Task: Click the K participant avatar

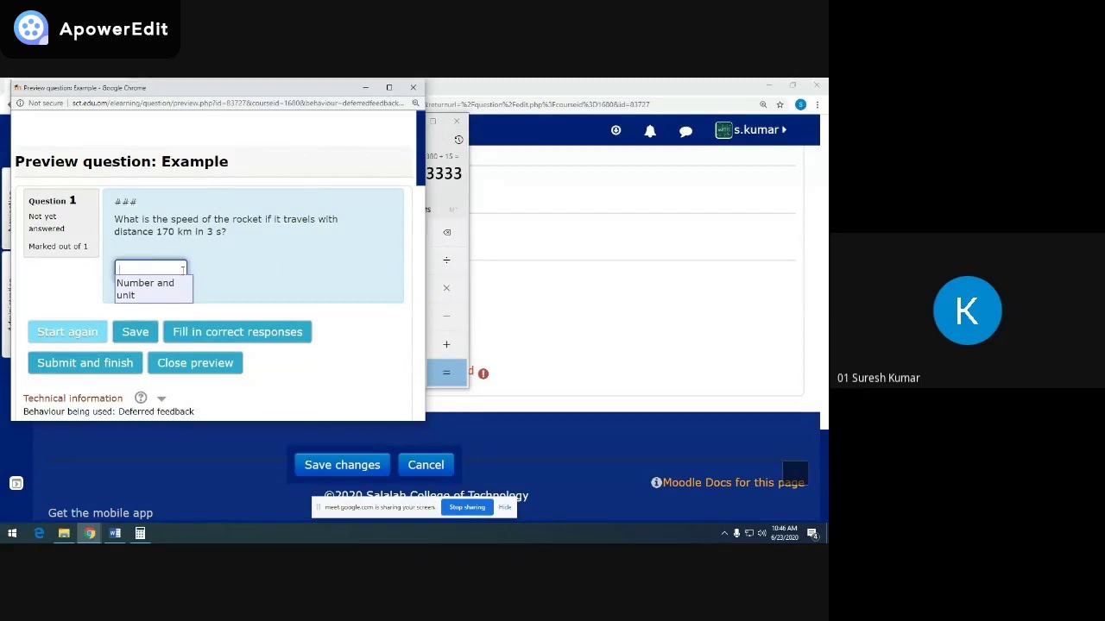Action: [967, 310]
